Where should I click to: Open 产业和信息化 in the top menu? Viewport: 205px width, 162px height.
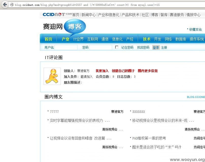(109, 15)
